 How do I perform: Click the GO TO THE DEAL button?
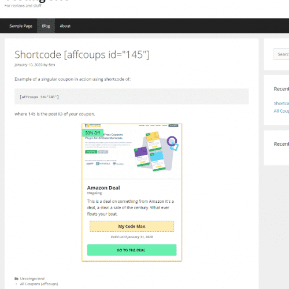tap(132, 250)
